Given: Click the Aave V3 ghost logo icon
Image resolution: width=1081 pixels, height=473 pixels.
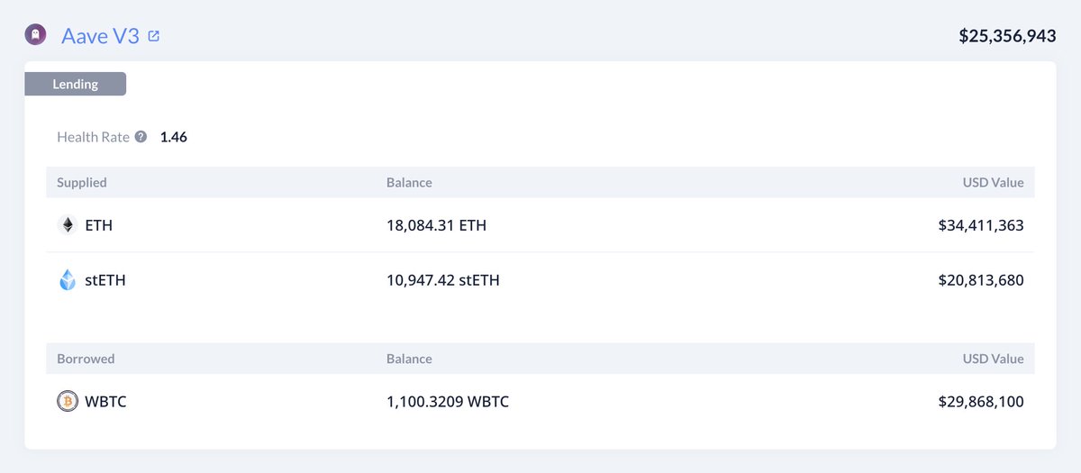Looking at the screenshot, I should coord(35,36).
